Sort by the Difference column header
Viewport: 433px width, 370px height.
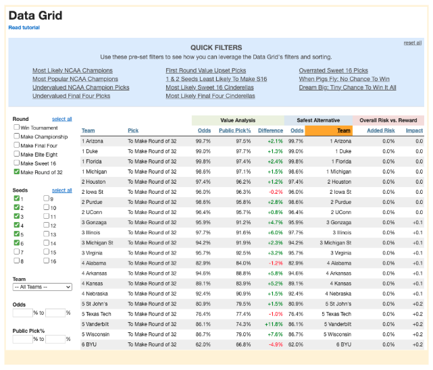click(270, 130)
